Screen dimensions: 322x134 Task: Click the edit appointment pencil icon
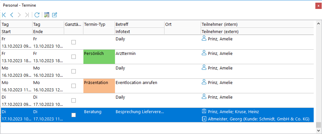click(x=54, y=15)
